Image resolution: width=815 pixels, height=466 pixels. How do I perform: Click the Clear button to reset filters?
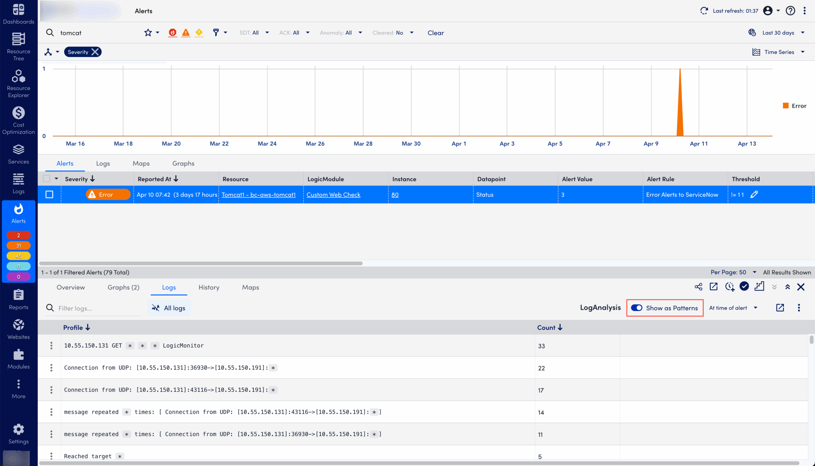tap(436, 32)
